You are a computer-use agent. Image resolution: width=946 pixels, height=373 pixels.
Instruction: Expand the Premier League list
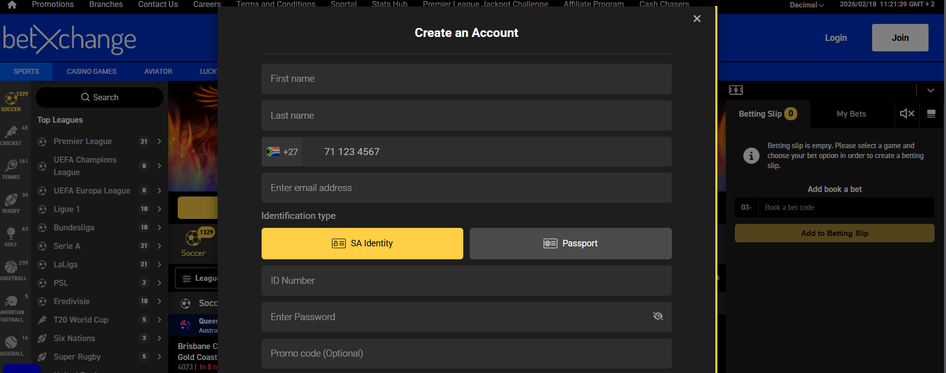[x=159, y=142]
